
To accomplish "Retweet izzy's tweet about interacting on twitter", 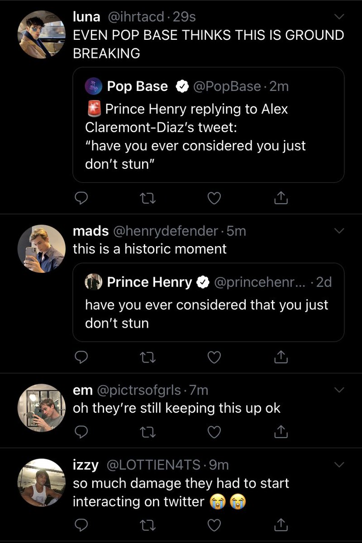I will 148,526.
